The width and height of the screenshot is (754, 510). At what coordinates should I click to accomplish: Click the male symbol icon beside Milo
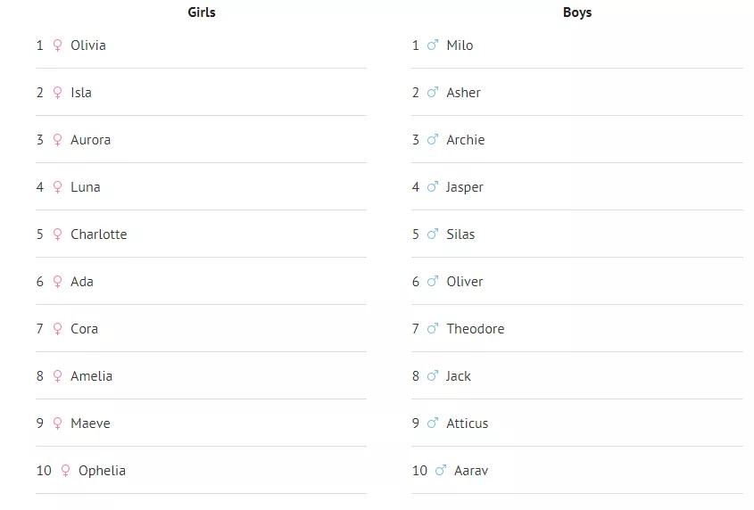pos(433,45)
